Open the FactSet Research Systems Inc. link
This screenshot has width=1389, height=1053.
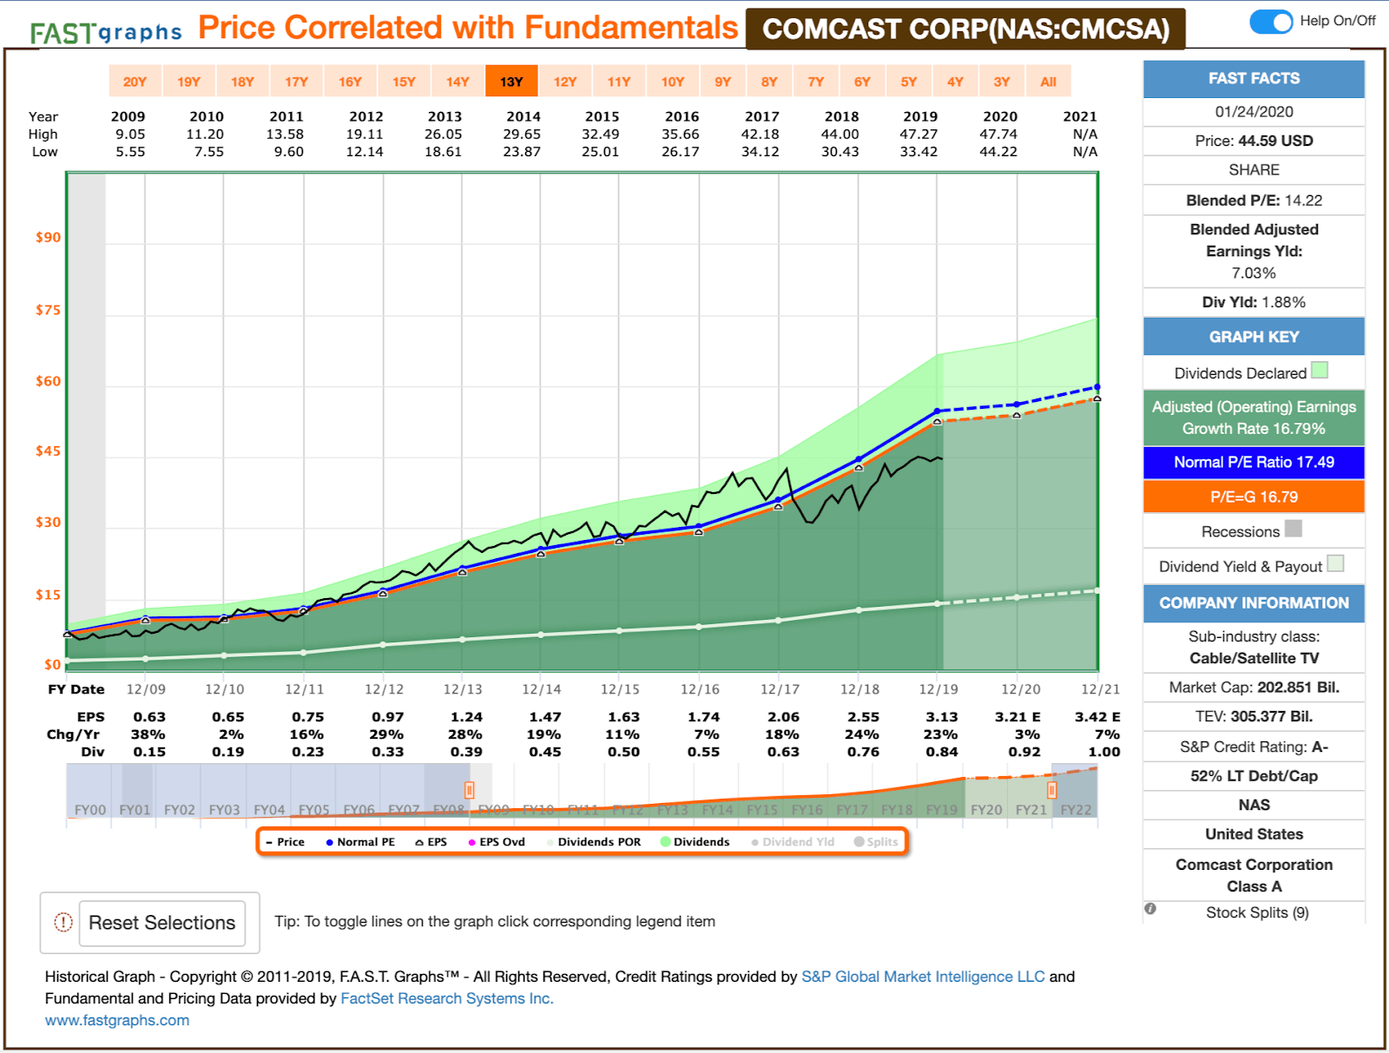[447, 998]
